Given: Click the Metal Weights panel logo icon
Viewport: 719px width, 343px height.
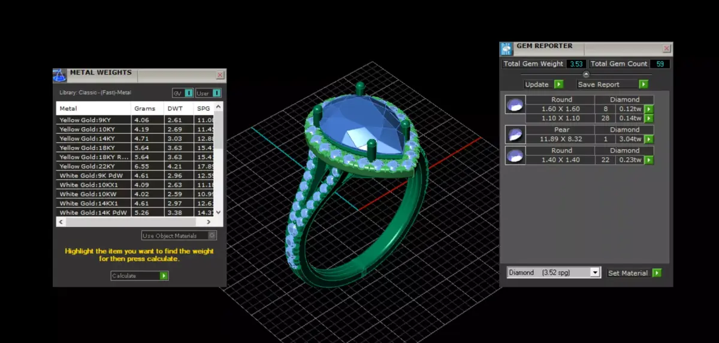Looking at the screenshot, I should [x=59, y=75].
